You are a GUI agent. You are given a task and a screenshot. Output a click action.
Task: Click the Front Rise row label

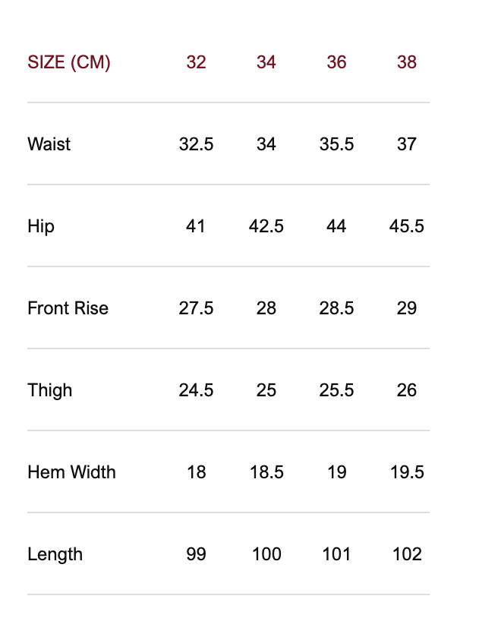68,308
